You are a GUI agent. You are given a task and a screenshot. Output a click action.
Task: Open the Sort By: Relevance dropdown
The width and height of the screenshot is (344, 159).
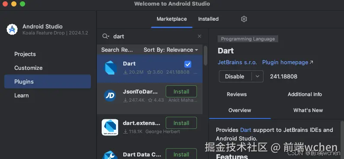point(170,50)
